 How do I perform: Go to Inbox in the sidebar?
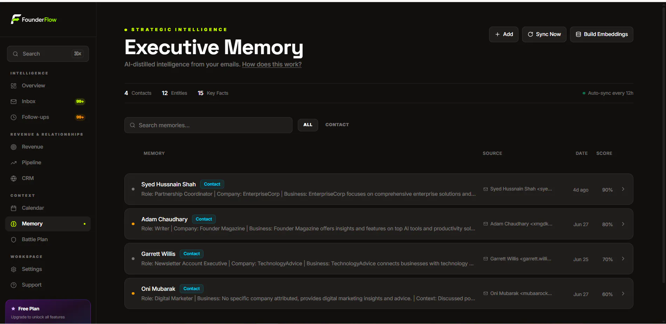pyautogui.click(x=48, y=101)
